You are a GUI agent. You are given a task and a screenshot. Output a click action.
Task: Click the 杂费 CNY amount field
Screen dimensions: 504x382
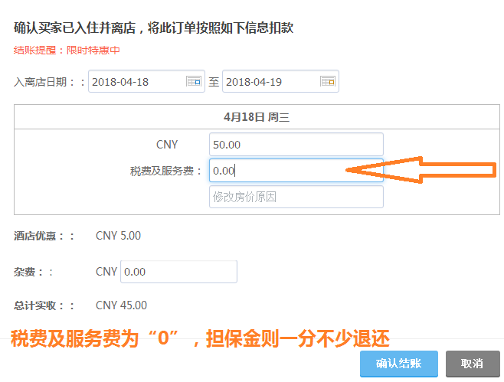click(178, 272)
